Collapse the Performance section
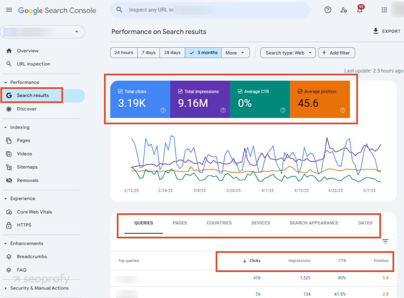The height and width of the screenshot is (298, 404). [x=6, y=83]
